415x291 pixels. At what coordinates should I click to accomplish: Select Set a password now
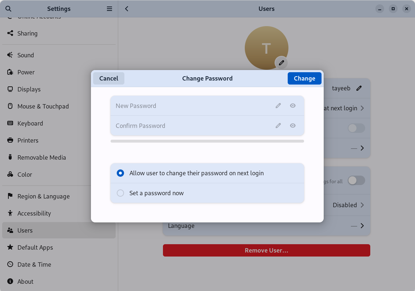[120, 193]
